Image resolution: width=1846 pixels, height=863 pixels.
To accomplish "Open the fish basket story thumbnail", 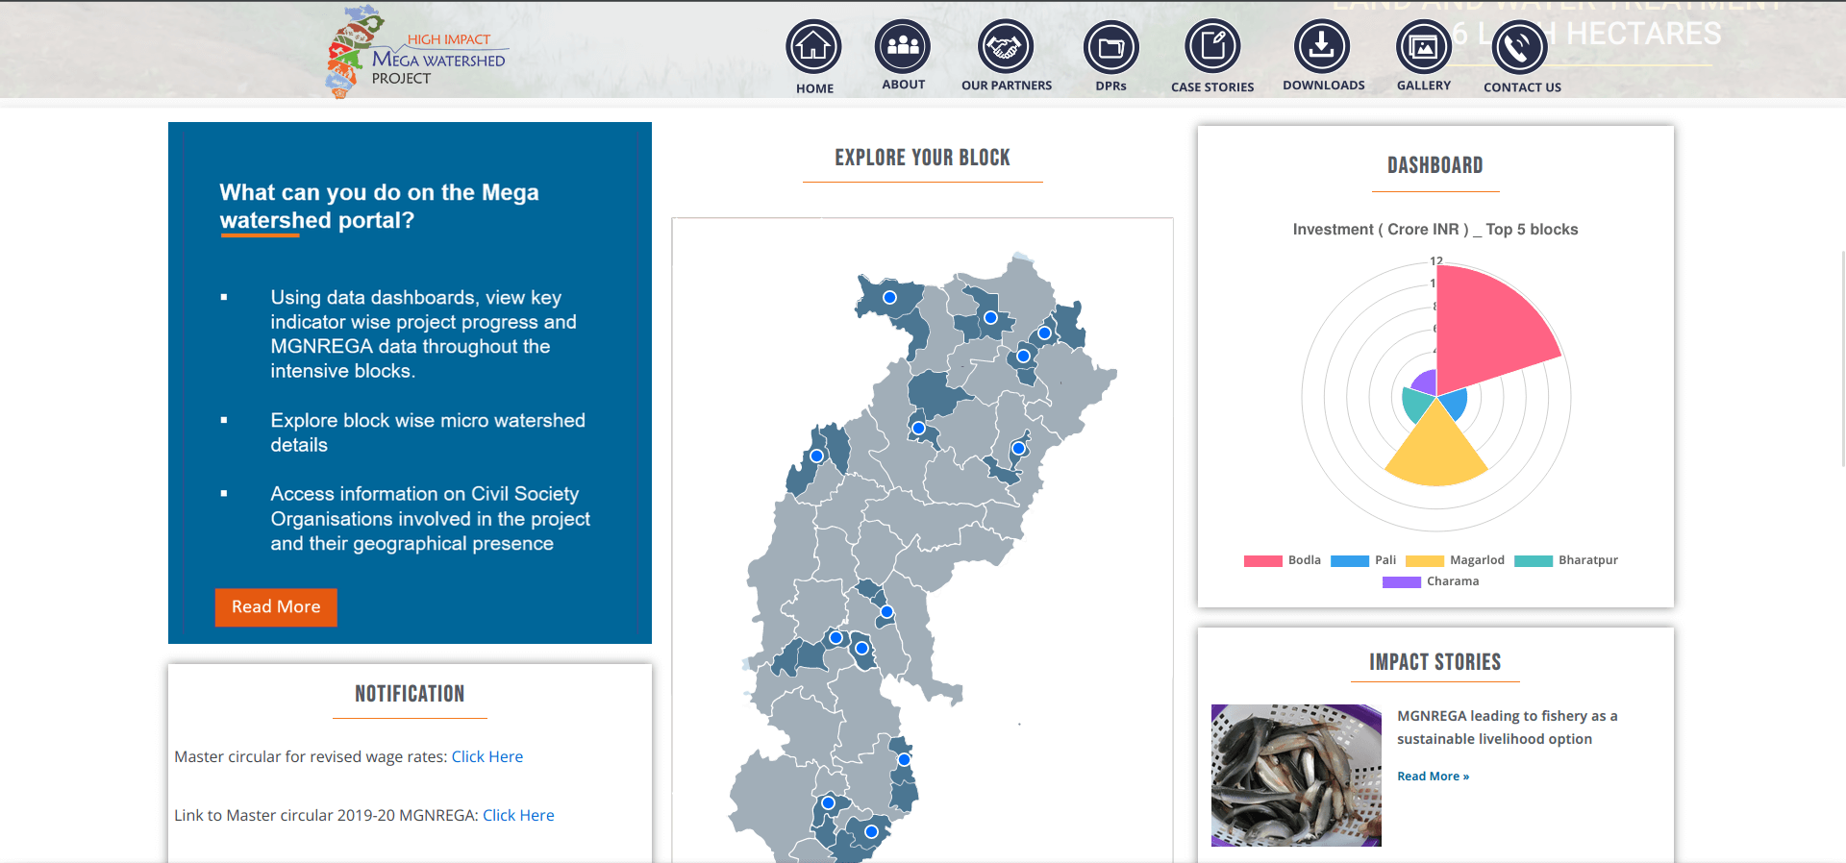I will [x=1296, y=776].
